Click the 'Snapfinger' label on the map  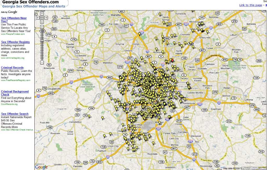coord(216,109)
